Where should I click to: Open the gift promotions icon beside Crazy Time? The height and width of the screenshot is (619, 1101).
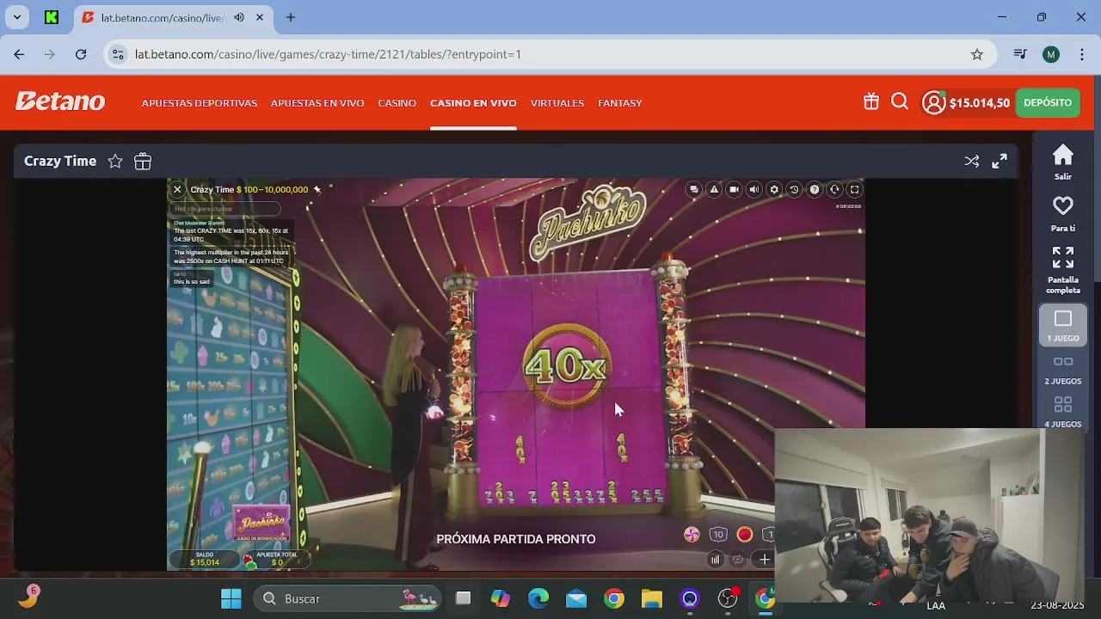tap(143, 161)
